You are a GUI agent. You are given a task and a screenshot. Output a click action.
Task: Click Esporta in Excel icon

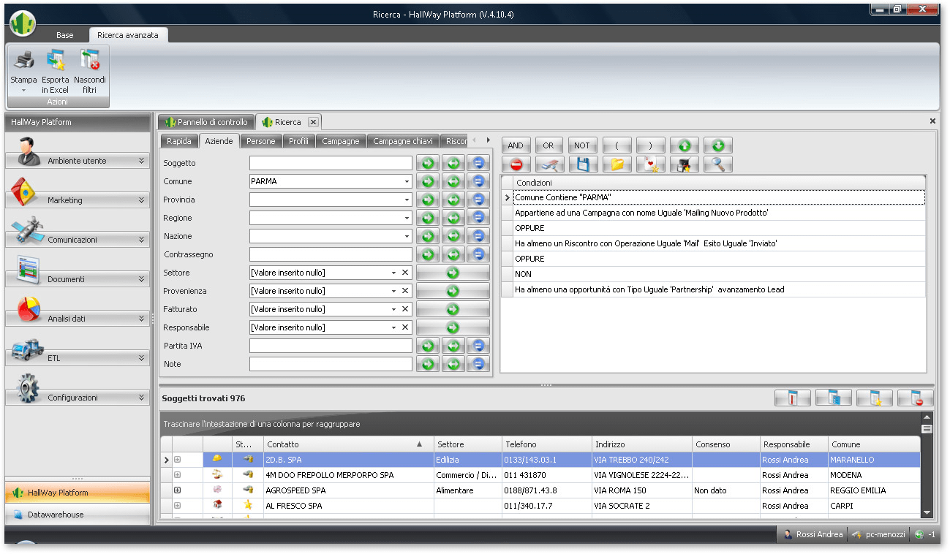(56, 61)
